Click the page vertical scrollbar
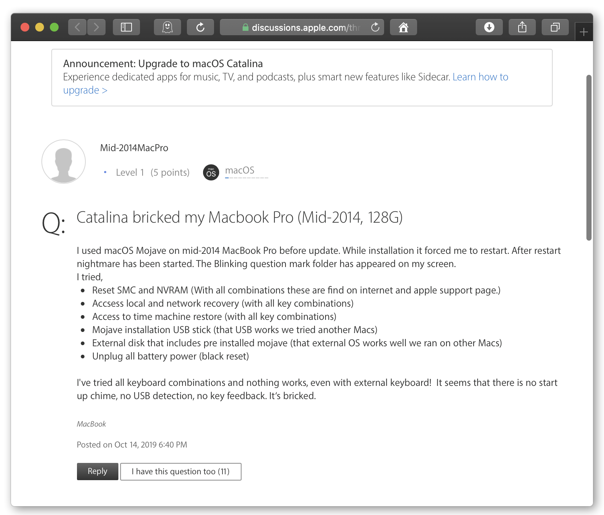This screenshot has height=515, width=604. click(589, 158)
